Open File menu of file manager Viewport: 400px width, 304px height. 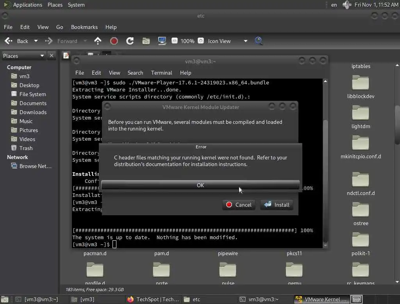(8, 27)
